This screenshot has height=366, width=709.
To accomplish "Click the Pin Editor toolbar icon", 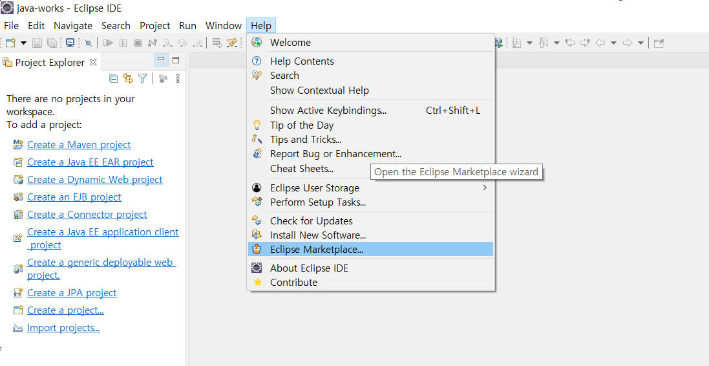I will pyautogui.click(x=659, y=43).
